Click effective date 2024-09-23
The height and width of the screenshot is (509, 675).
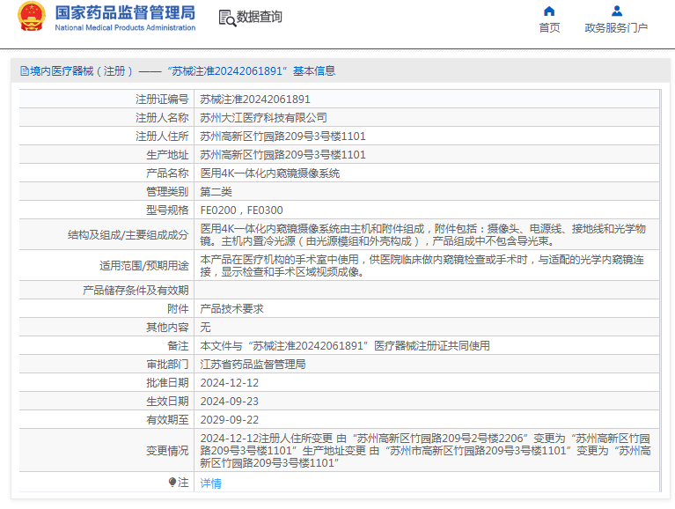point(230,402)
